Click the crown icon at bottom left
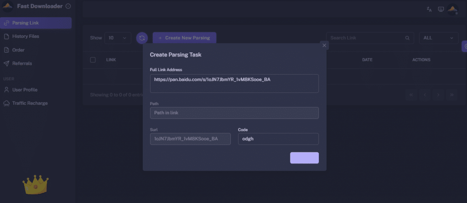Screen dimensions: 467x203 pyautogui.click(x=36, y=184)
